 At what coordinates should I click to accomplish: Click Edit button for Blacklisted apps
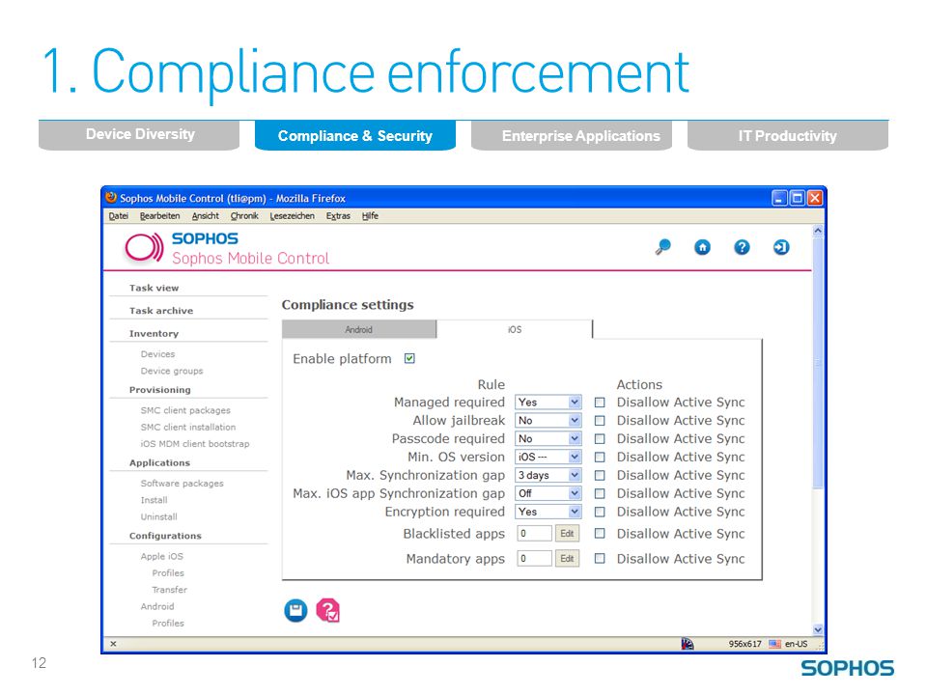coord(567,534)
